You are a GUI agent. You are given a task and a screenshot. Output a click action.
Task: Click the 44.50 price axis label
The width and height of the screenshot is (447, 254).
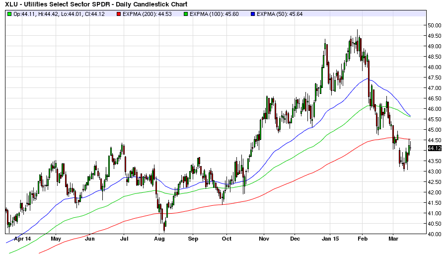(x=435, y=140)
